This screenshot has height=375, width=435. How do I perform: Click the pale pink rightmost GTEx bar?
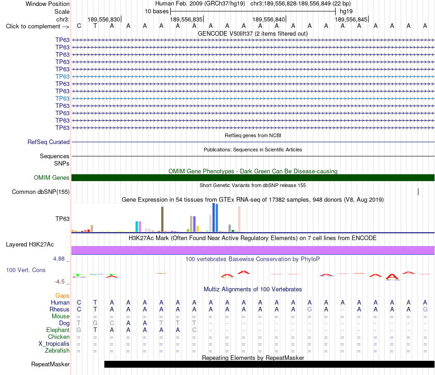click(x=239, y=219)
